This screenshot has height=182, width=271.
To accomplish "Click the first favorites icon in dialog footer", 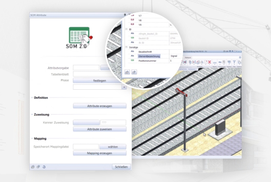I will (33, 167).
